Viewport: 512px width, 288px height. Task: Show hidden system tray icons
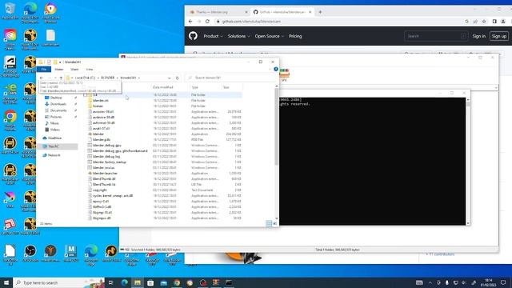(430, 282)
